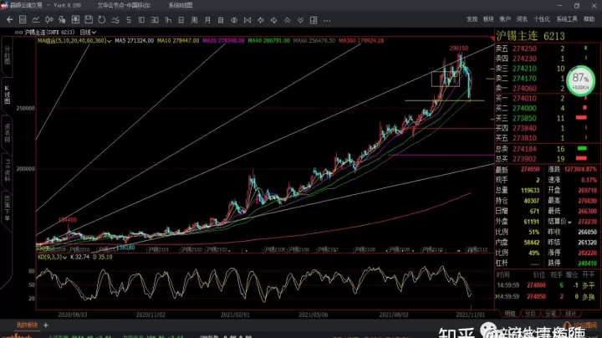Click the save (floppy disk) toolbar icon
Screen dimensions: 602x338
point(89,19)
